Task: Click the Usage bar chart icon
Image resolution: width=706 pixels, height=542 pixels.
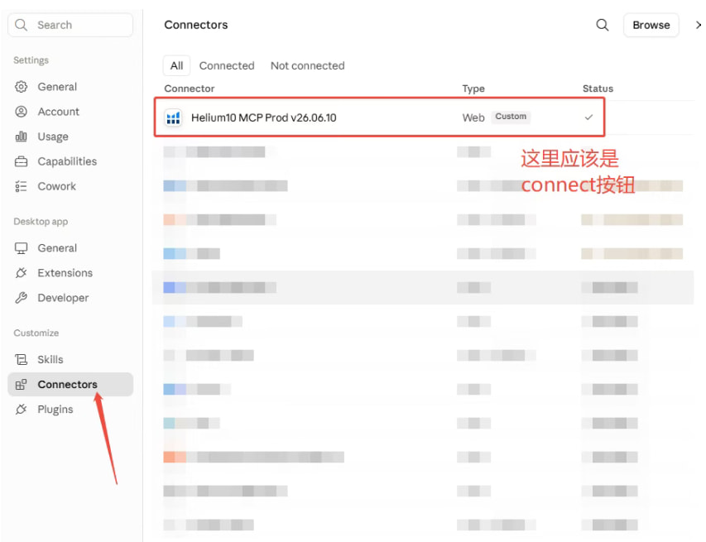Action: click(22, 137)
